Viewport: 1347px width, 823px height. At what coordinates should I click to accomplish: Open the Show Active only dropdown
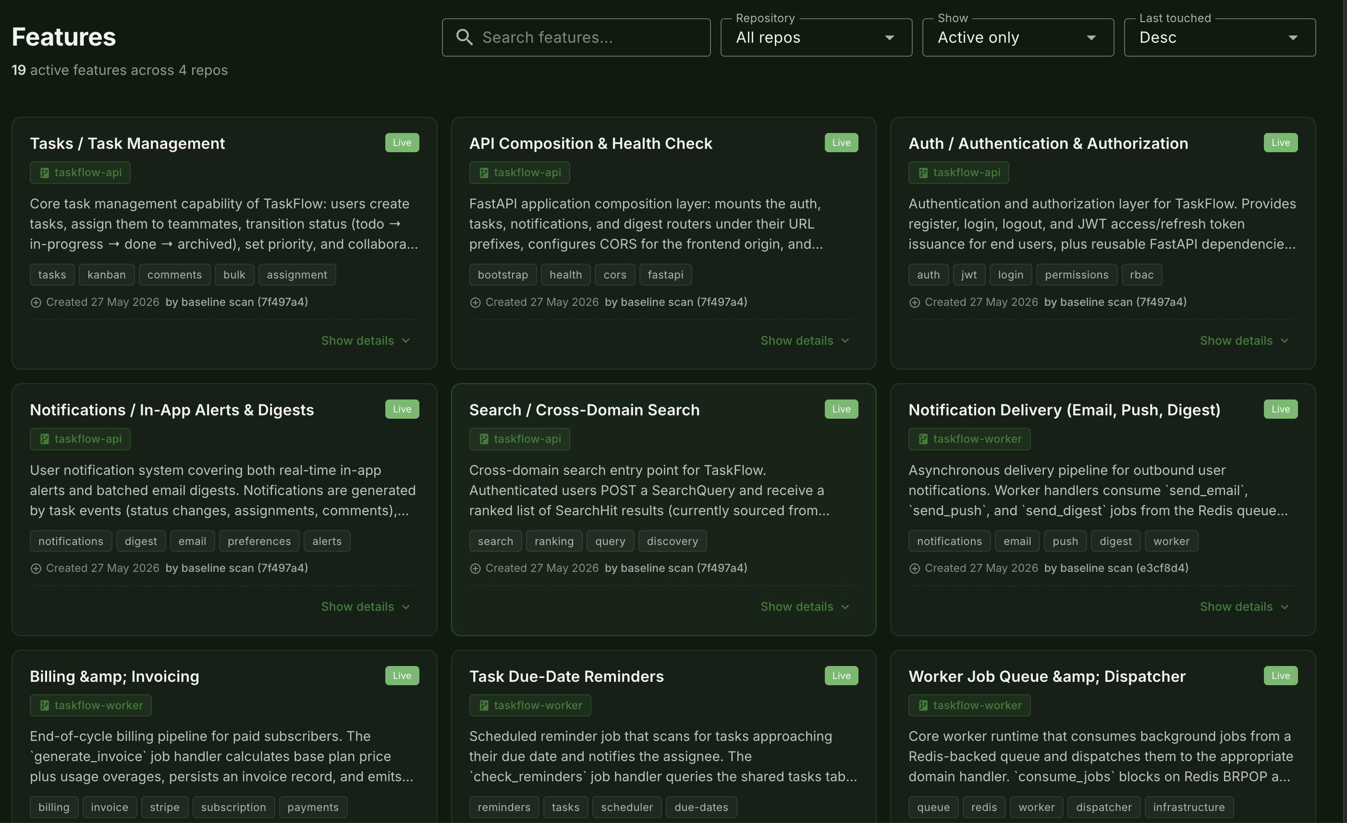click(1018, 37)
